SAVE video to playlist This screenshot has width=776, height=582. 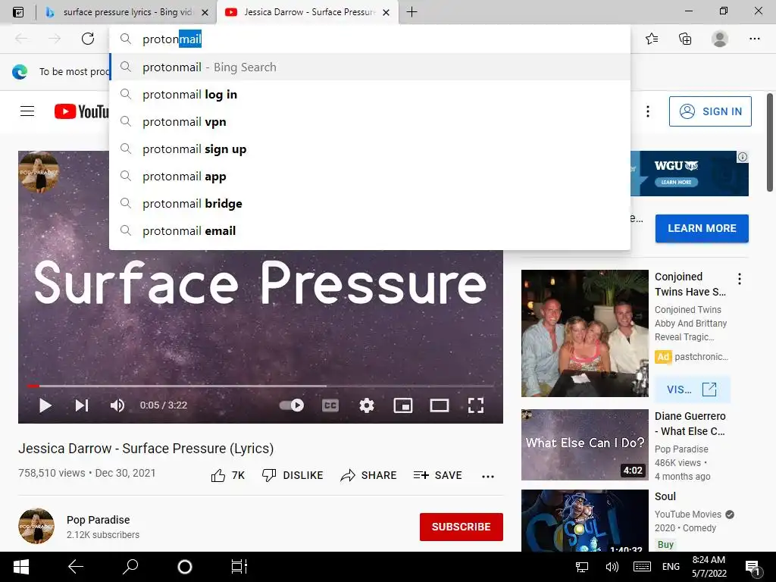point(437,476)
